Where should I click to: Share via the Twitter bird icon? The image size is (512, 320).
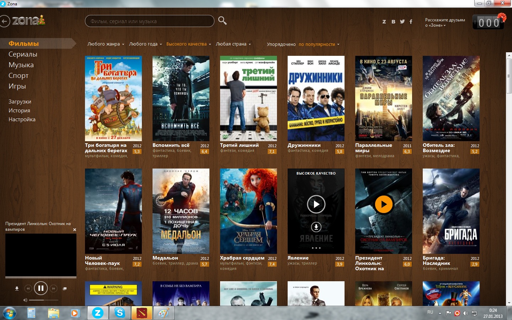point(402,22)
